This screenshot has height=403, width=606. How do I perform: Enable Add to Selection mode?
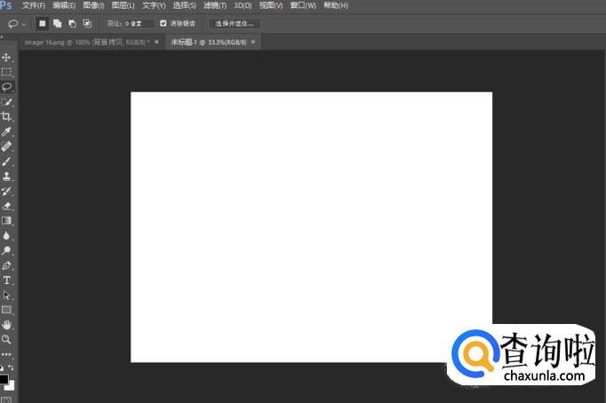[56, 23]
